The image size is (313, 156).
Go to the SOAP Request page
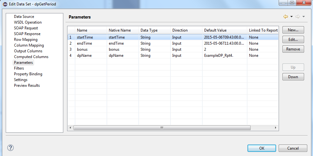tap(26, 28)
